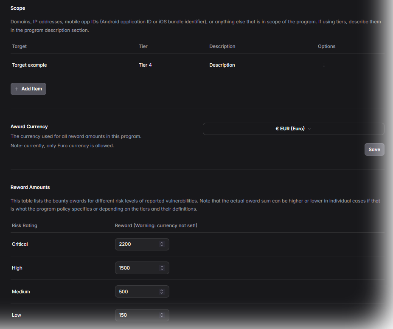The width and height of the screenshot is (393, 329).
Task: Click the High reward amount field
Action: click(137, 268)
